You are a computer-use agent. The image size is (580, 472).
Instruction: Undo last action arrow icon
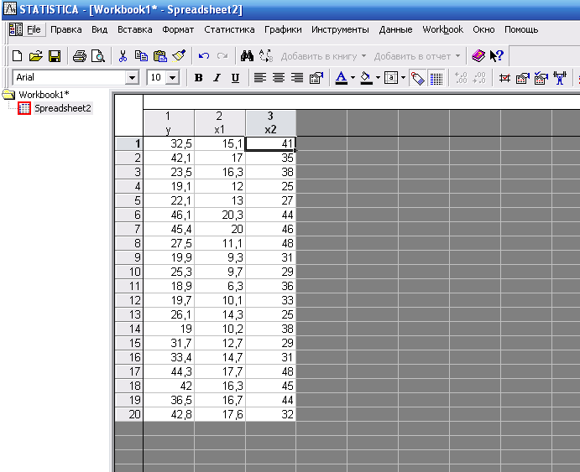204,56
